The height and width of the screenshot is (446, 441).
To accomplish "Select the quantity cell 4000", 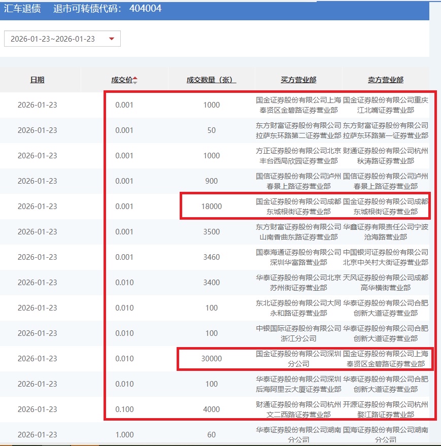I will click(212, 409).
